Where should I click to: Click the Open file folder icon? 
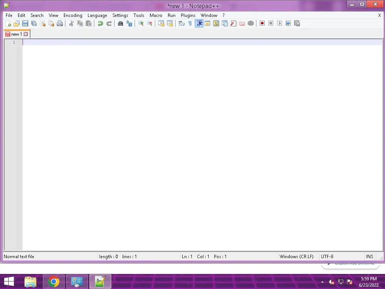point(17,23)
